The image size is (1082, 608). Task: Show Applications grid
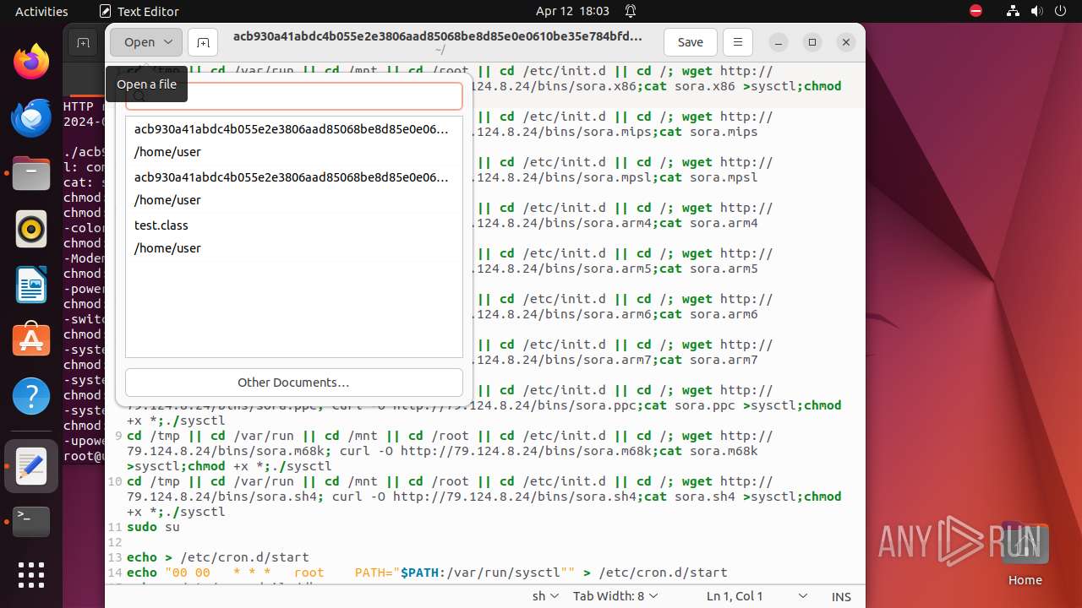click(31, 575)
